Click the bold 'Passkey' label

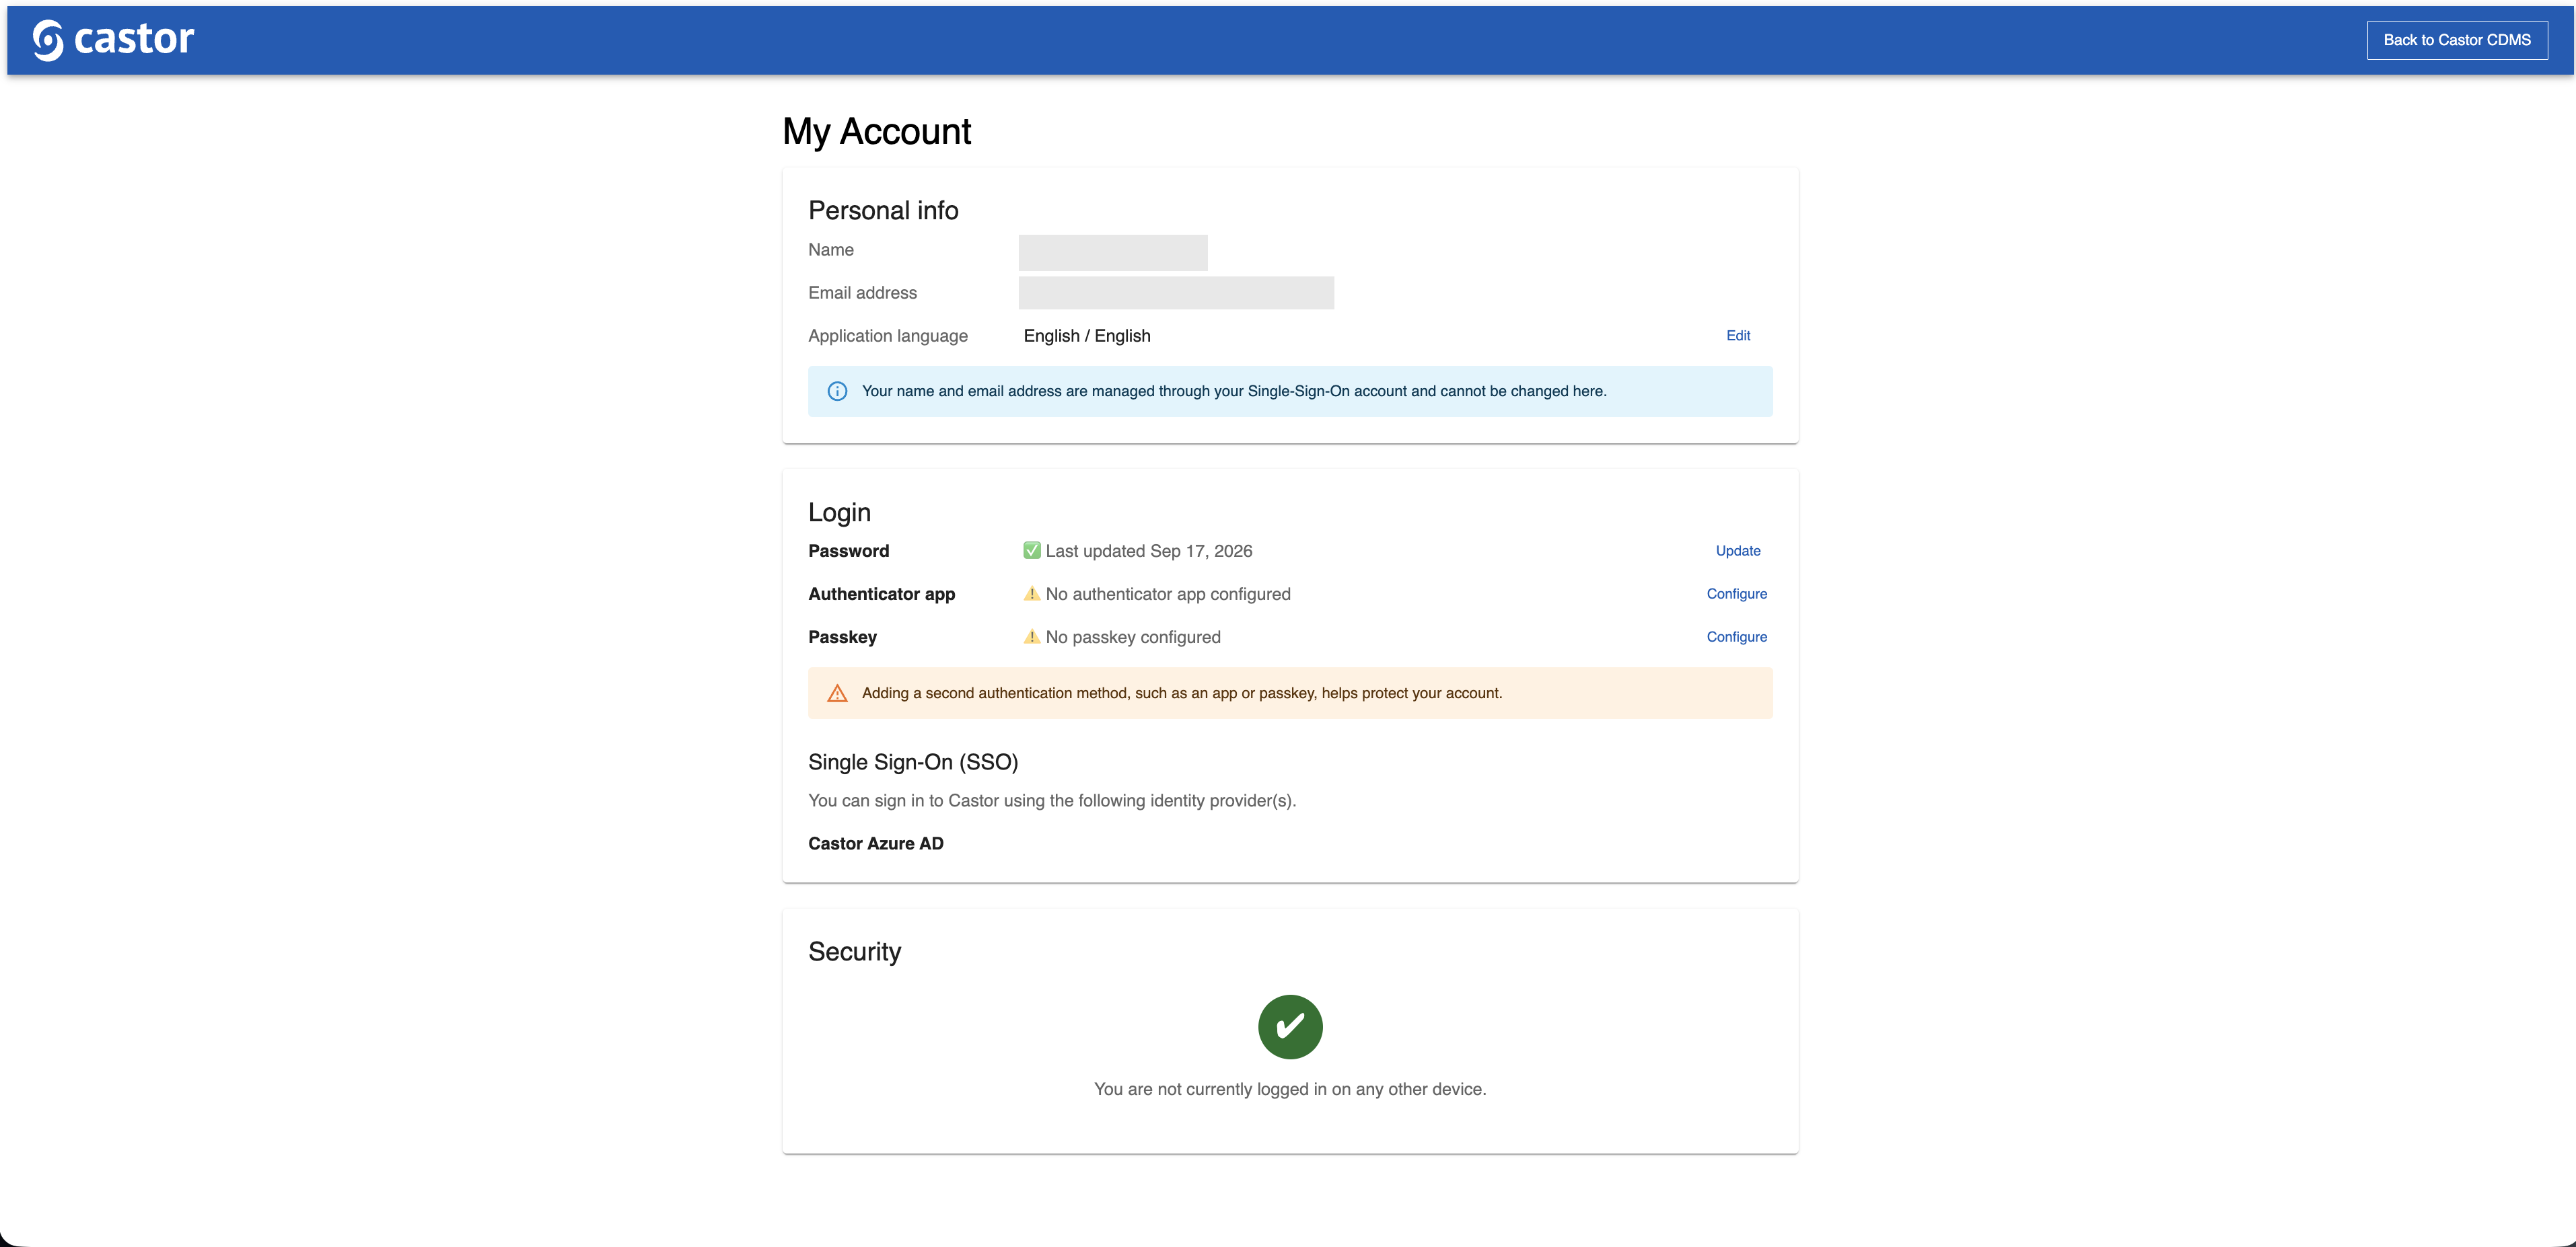pyautogui.click(x=842, y=636)
